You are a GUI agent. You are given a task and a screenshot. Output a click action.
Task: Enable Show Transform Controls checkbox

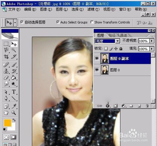pyautogui.click(x=92, y=22)
